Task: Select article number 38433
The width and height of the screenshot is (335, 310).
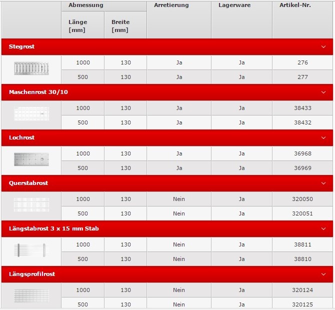Action: [302, 108]
